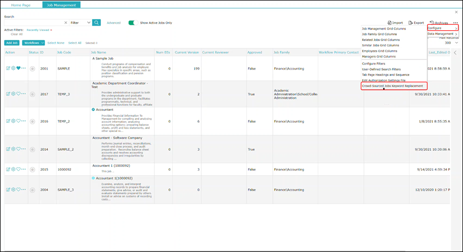Click the edit icon for job 2014
This screenshot has height=252, width=463.
tap(8, 149)
